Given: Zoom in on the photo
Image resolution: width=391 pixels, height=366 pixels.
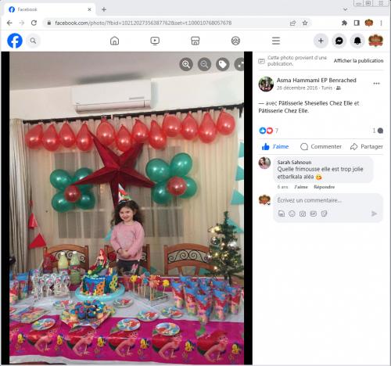Looking at the screenshot, I should pyautogui.click(x=186, y=64).
